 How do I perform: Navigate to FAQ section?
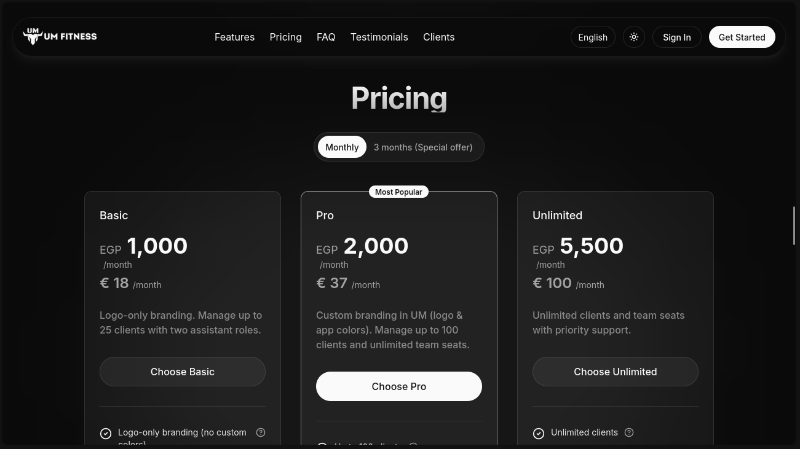[326, 37]
